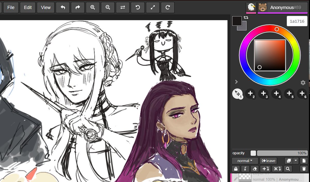This screenshot has width=310, height=182.
Task: Add a tool preset in slot 2
Action: [250, 94]
